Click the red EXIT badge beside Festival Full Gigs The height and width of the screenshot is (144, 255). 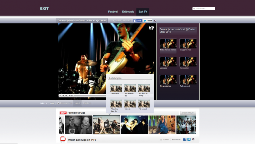[63, 113]
